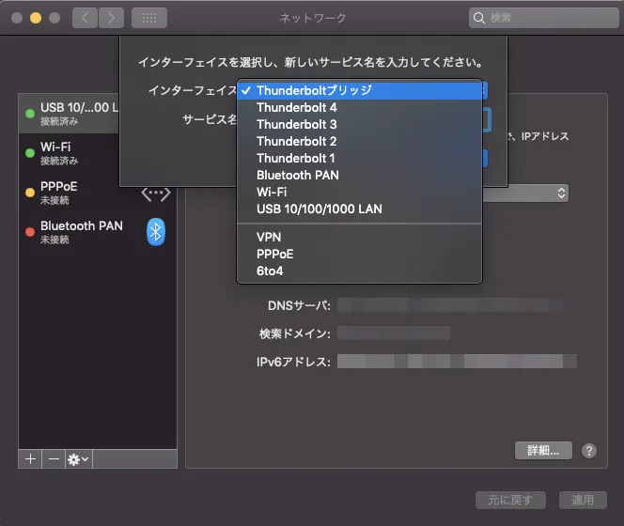Choose Wi-Fi in interface dropdown
The width and height of the screenshot is (624, 526).
tap(359, 193)
